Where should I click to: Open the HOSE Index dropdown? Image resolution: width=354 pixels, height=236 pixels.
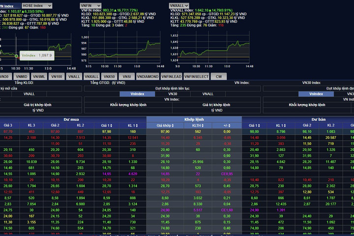click(37, 5)
